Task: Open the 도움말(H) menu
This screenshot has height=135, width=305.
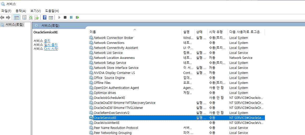Action: coord(52,11)
